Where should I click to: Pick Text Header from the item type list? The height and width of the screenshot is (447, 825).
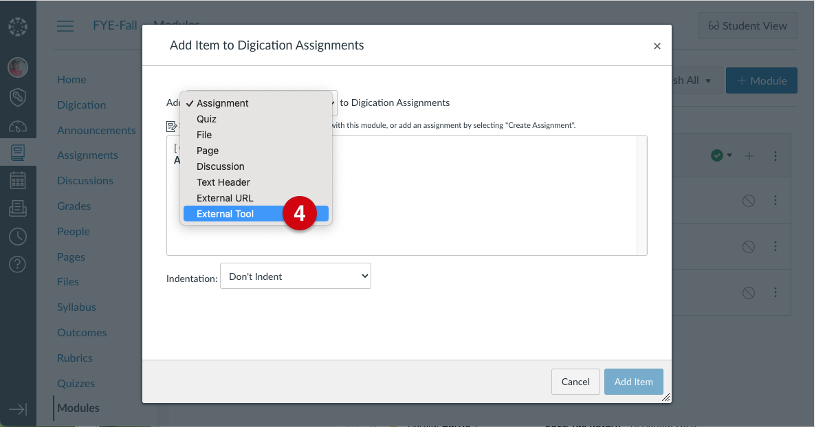256,182
